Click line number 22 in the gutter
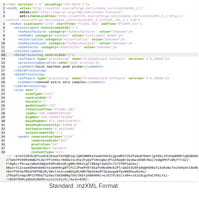This screenshot has width=199, height=199. point(3,90)
